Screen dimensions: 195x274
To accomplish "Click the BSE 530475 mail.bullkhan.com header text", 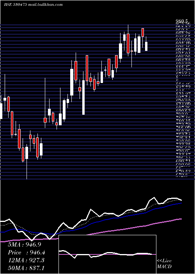I will coord(33,5).
